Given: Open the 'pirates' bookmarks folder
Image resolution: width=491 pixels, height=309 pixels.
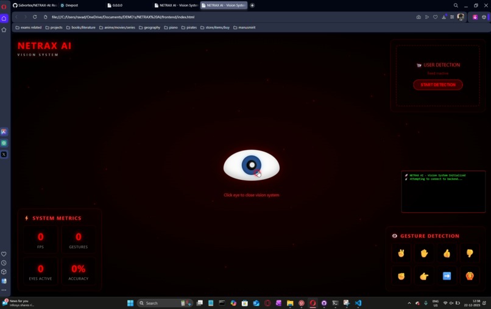Looking at the screenshot, I should tap(189, 27).
